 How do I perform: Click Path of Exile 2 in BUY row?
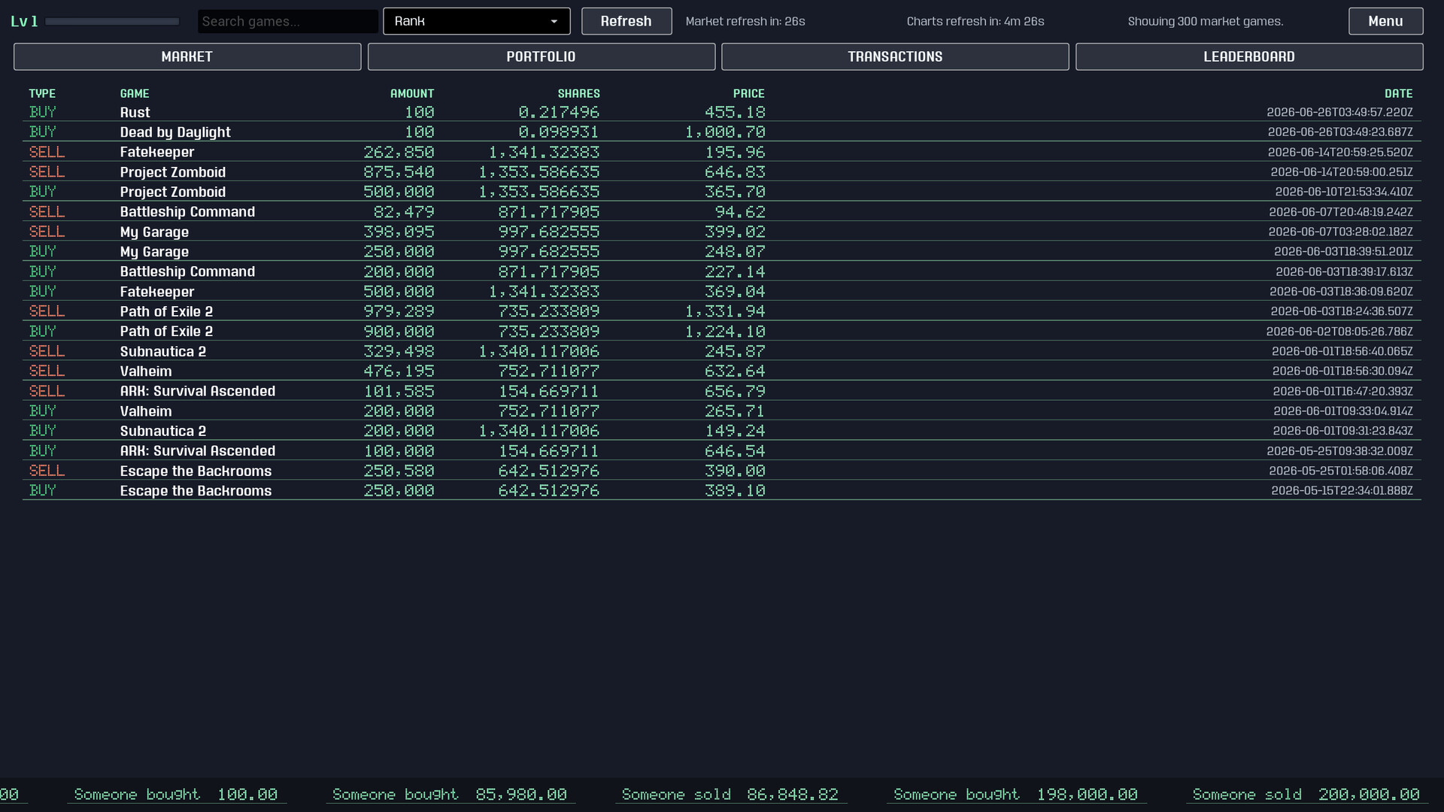click(x=166, y=332)
